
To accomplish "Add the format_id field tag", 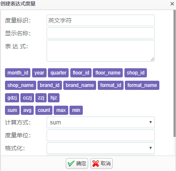I will [111, 85].
